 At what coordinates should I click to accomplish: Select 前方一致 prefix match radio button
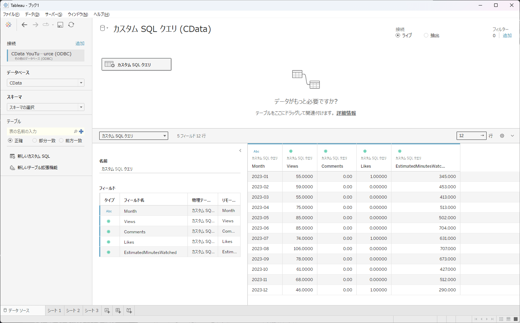pyautogui.click(x=61, y=141)
